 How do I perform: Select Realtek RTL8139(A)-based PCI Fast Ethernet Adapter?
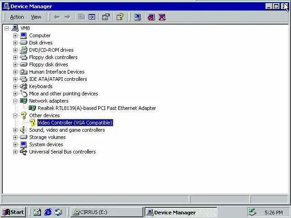pyautogui.click(x=97, y=108)
